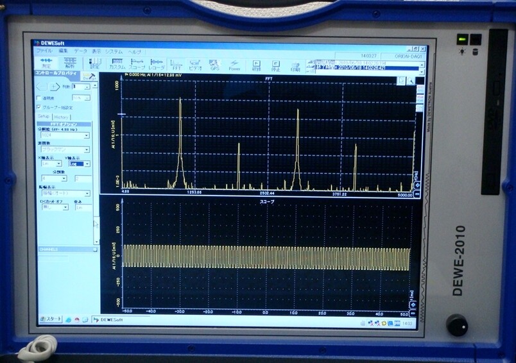
Task: Select the Setup tab
Action: tap(44, 116)
